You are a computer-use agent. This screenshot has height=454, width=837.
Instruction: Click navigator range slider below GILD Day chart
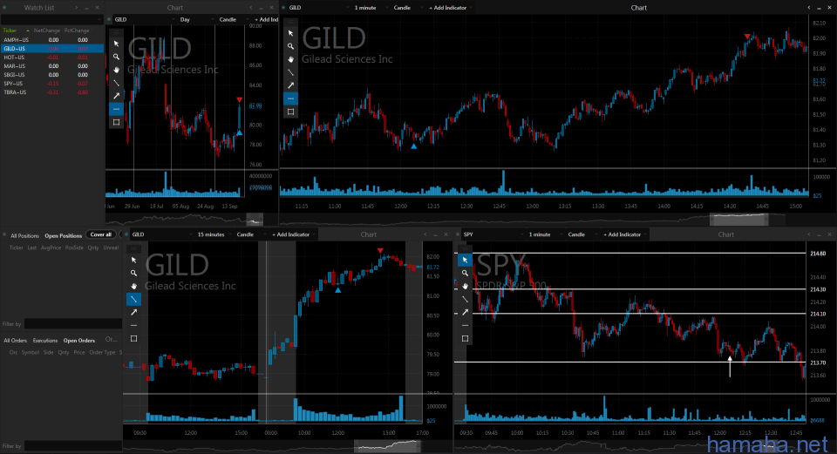(x=255, y=219)
